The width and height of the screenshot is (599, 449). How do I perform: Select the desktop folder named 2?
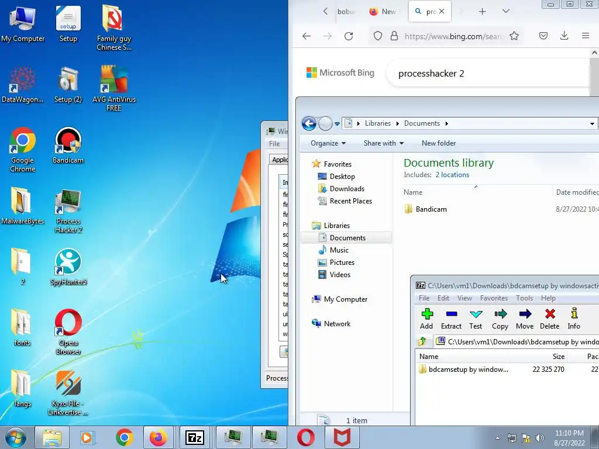(23, 267)
